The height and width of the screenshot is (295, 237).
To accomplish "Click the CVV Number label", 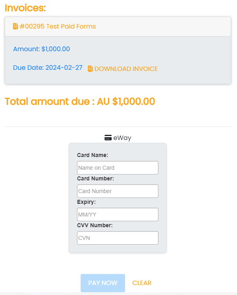I will [x=95, y=225].
